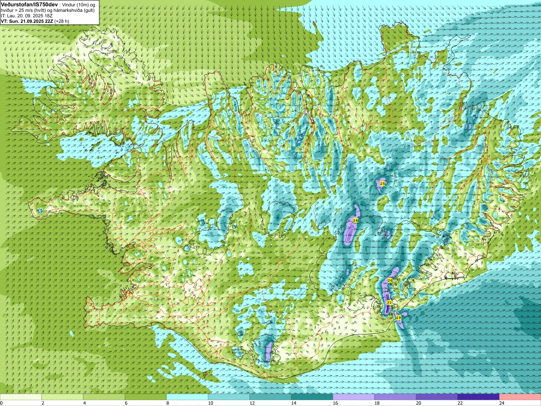Click the yellow 31 m/s gust label

coord(389,302)
